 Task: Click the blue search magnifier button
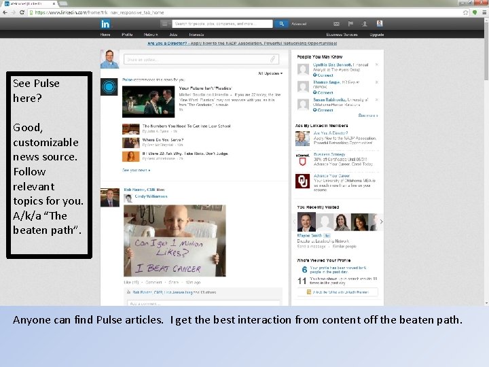tap(281, 24)
